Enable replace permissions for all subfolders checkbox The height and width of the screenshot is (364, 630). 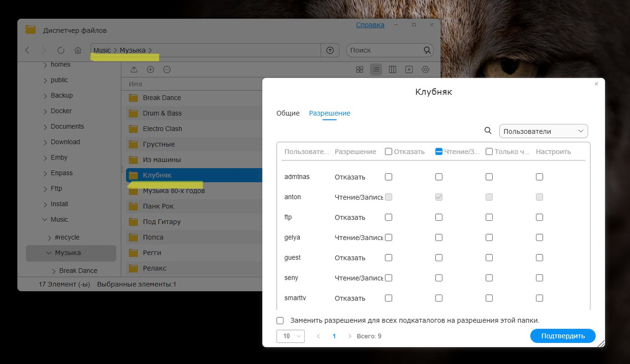pos(280,321)
